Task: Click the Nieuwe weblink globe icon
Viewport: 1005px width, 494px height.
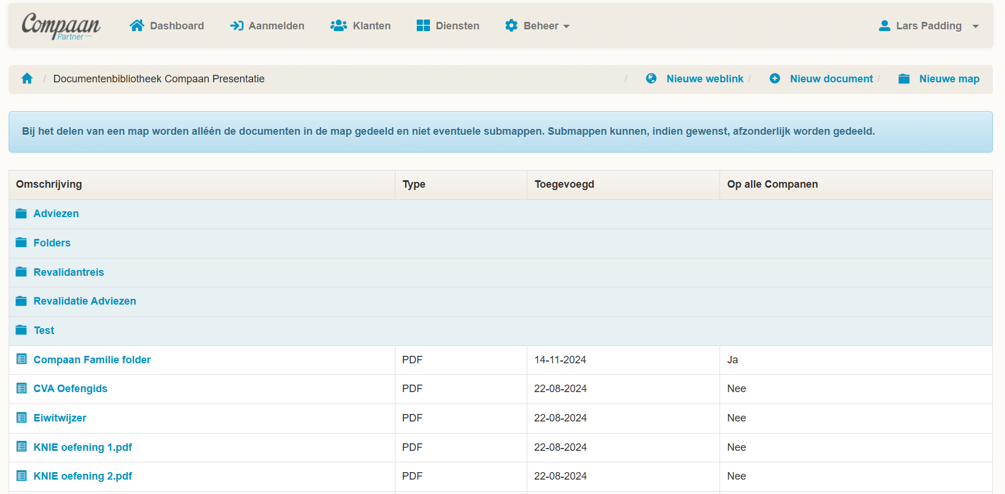Action: 651,78
